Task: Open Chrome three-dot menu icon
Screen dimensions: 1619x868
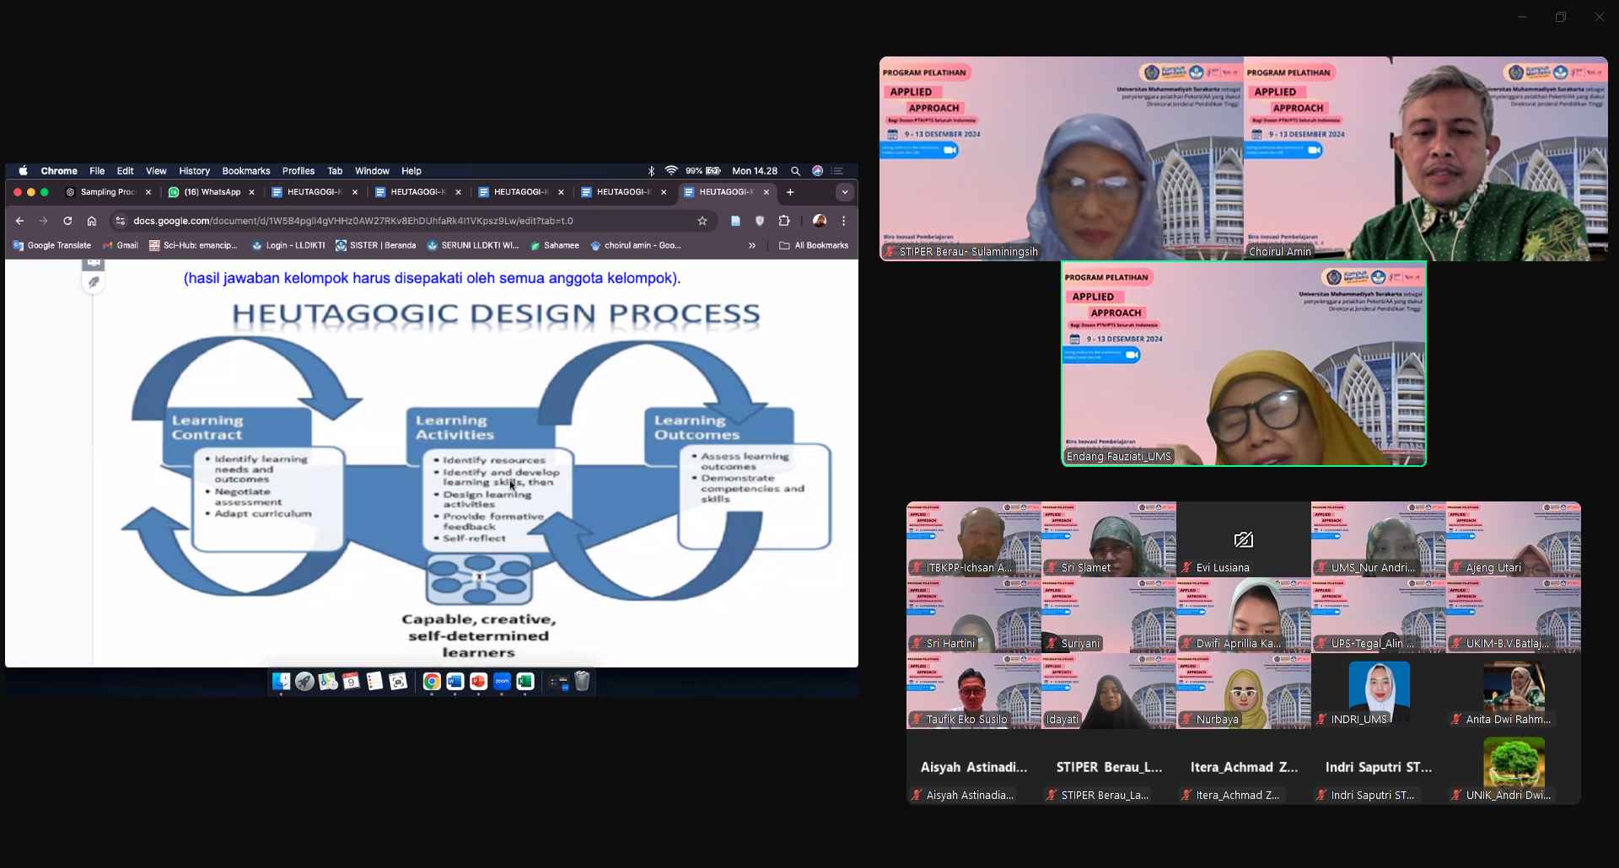Action: [x=844, y=221]
